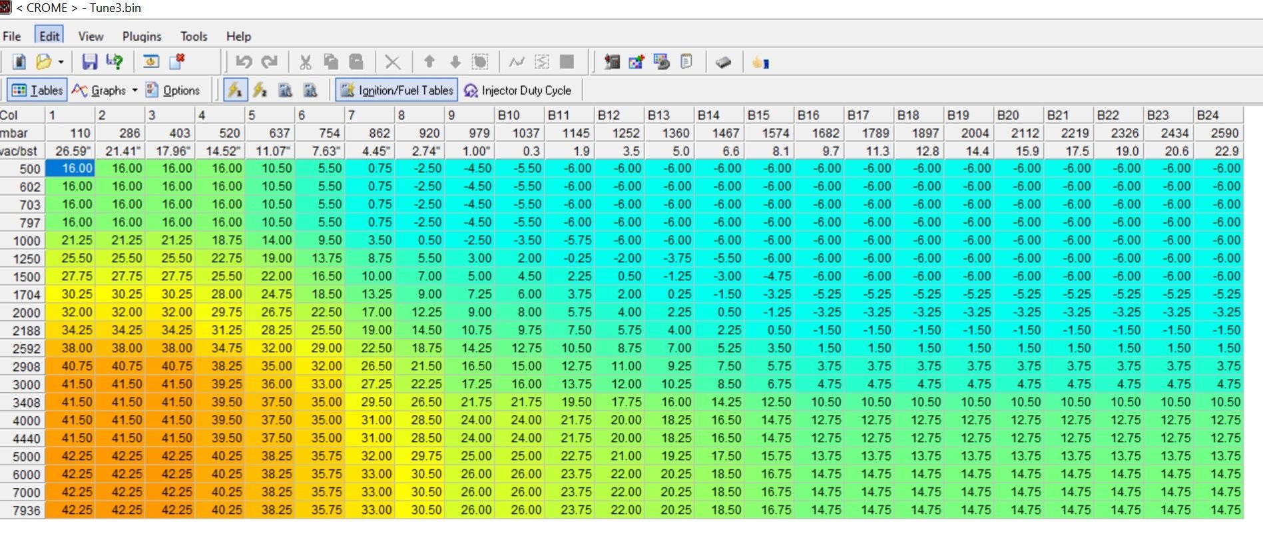
Task: Toggle the primary fuel table icon
Action: point(286,90)
